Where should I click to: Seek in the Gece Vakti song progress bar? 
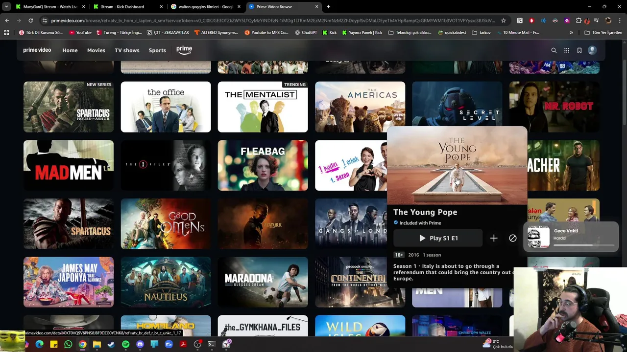point(584,245)
